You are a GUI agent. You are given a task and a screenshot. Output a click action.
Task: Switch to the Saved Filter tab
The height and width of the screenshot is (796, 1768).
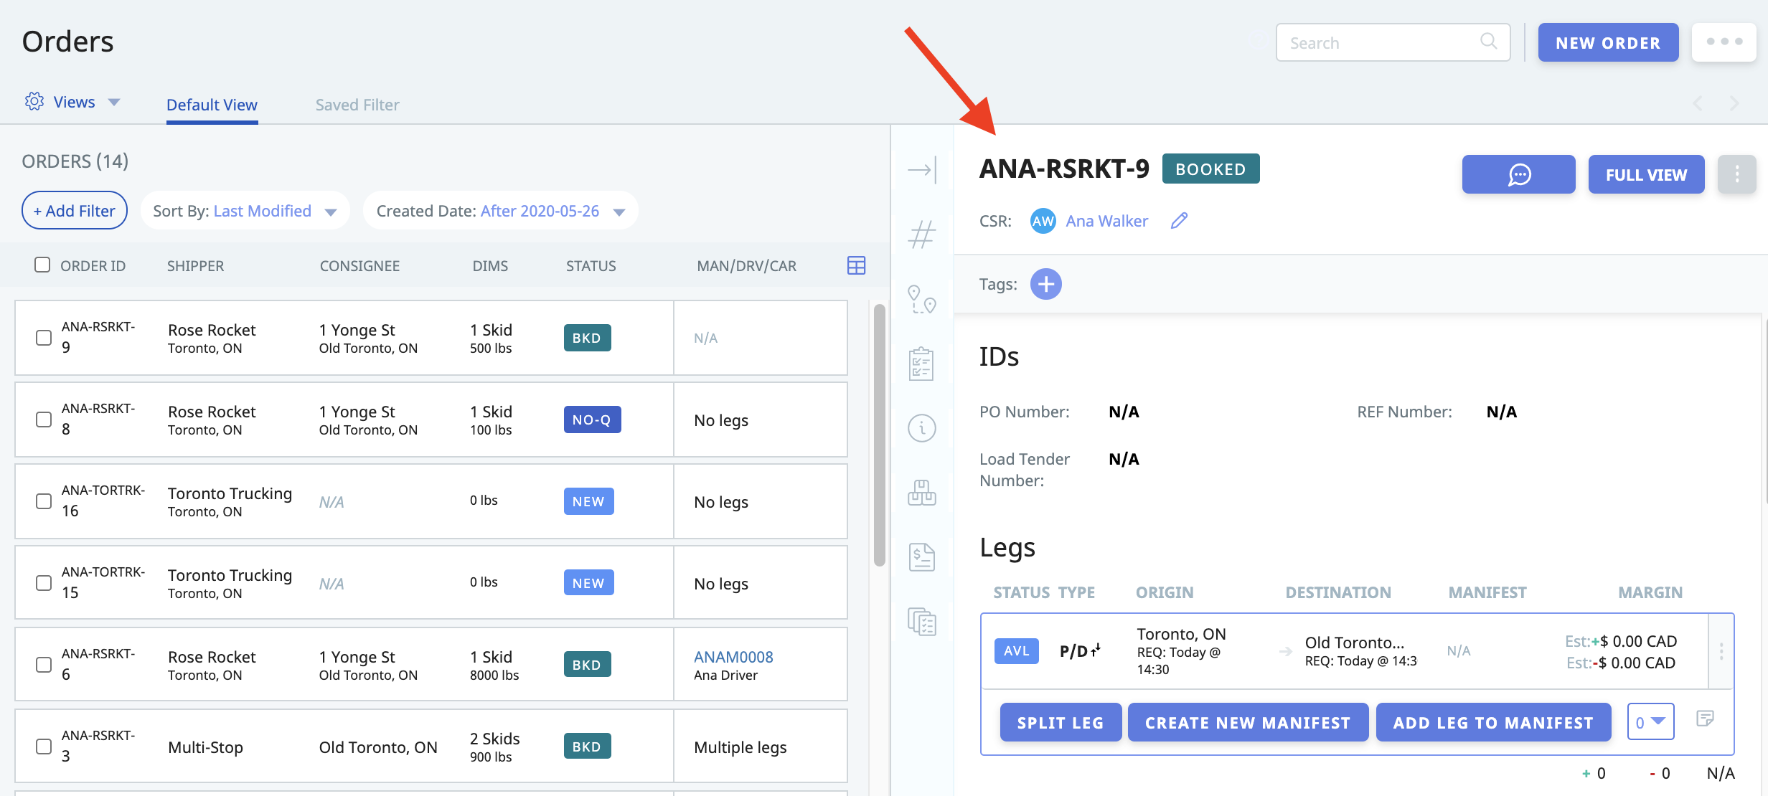[357, 103]
